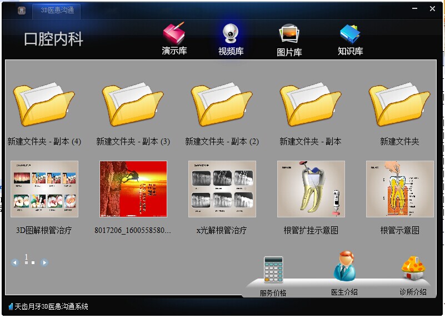
Task: Open the 图片库 picture library icon
Action: tap(289, 35)
